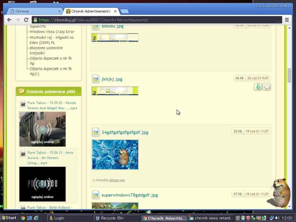The width and height of the screenshot is (296, 222).
Task: Close the Chomik Advertisements tab
Action: pyautogui.click(x=115, y=11)
